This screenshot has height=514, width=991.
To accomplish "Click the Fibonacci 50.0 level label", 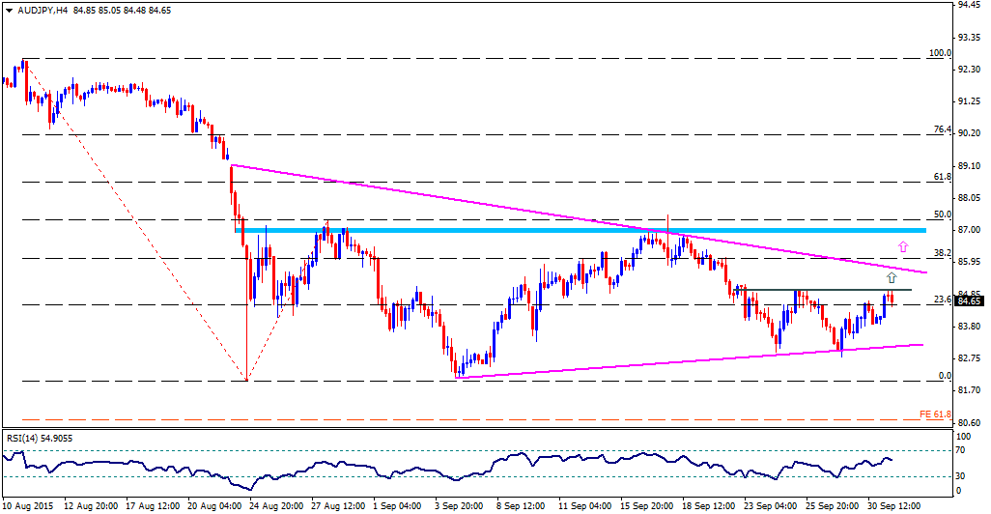I will click(943, 214).
